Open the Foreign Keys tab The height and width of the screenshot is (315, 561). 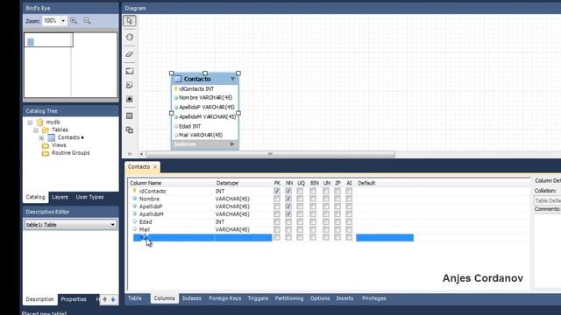coord(225,298)
